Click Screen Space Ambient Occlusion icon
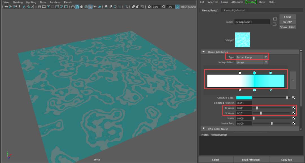Image resolution: width=305 pixels, height=163 pixels. [x=106, y=7]
